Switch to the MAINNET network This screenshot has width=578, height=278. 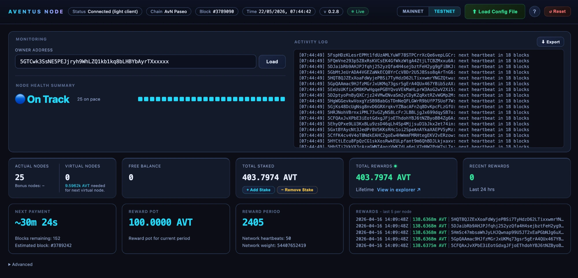[413, 12]
